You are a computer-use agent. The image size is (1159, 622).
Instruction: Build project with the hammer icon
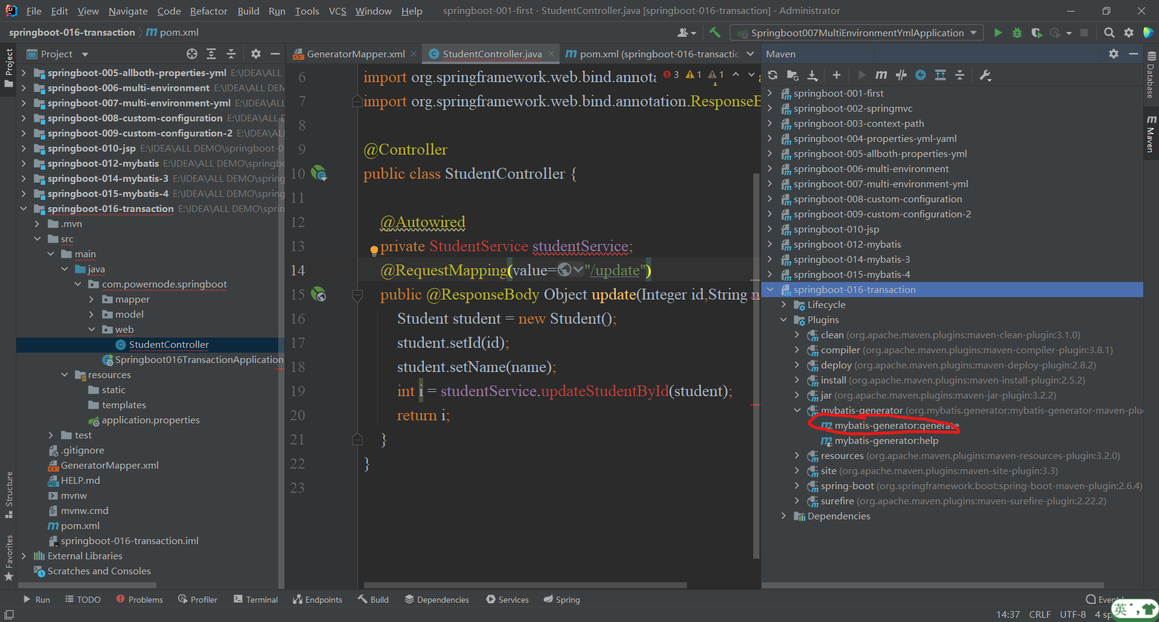click(x=715, y=33)
